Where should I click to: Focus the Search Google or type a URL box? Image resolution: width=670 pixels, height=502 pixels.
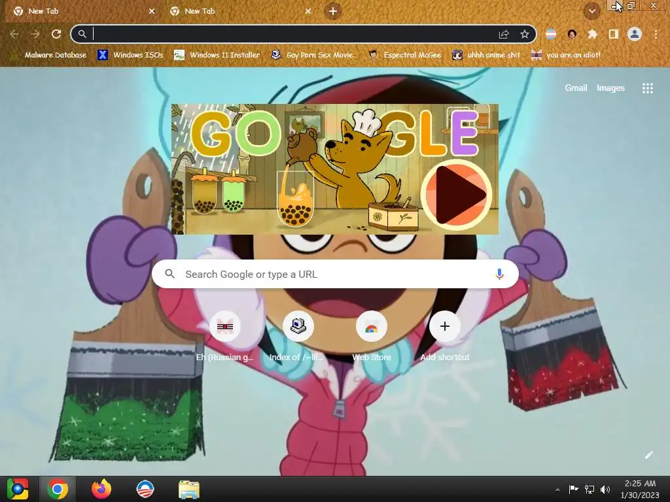(335, 274)
